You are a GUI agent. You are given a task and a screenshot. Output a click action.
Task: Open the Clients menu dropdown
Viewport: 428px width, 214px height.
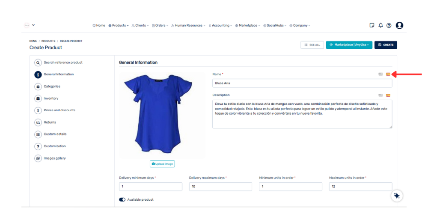click(x=140, y=25)
